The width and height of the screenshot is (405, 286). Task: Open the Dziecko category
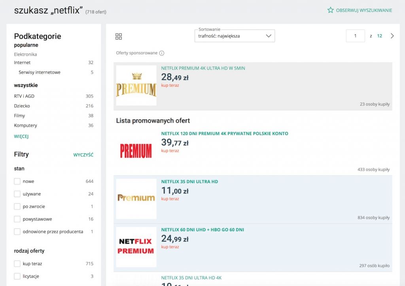pyautogui.click(x=22, y=106)
